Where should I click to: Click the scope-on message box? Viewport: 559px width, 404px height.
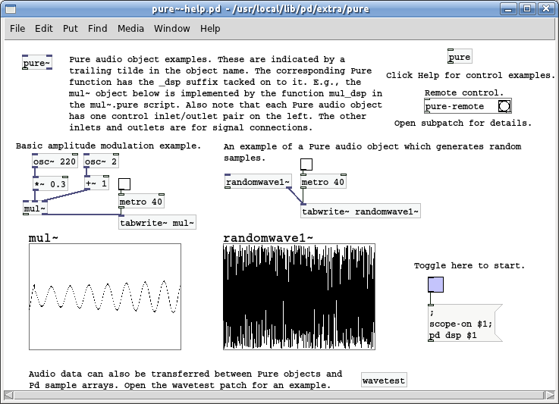464,323
